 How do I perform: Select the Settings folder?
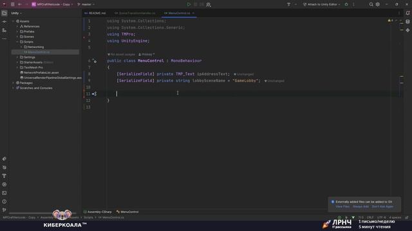[x=27, y=57]
